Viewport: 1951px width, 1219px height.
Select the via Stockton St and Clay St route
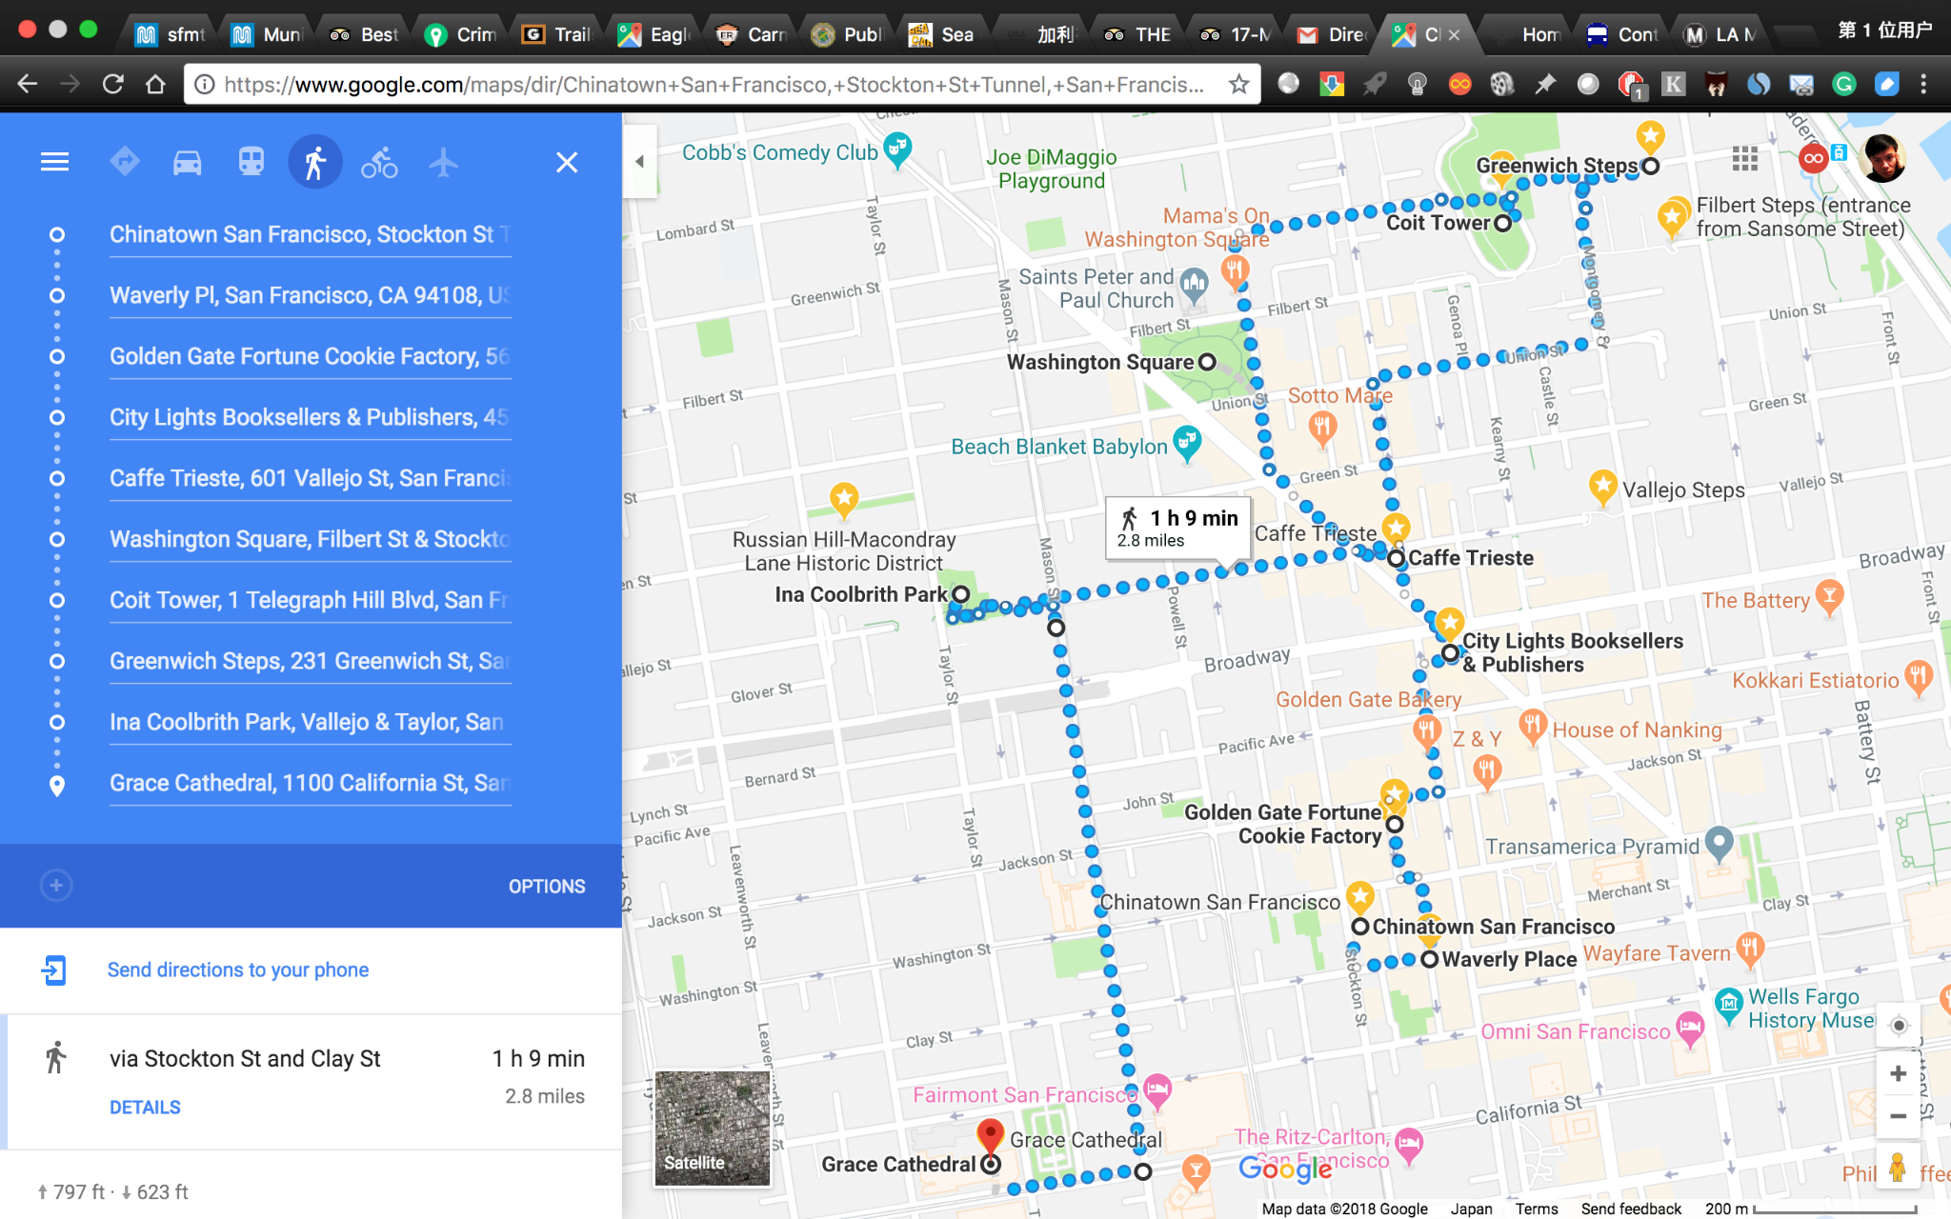312,1082
